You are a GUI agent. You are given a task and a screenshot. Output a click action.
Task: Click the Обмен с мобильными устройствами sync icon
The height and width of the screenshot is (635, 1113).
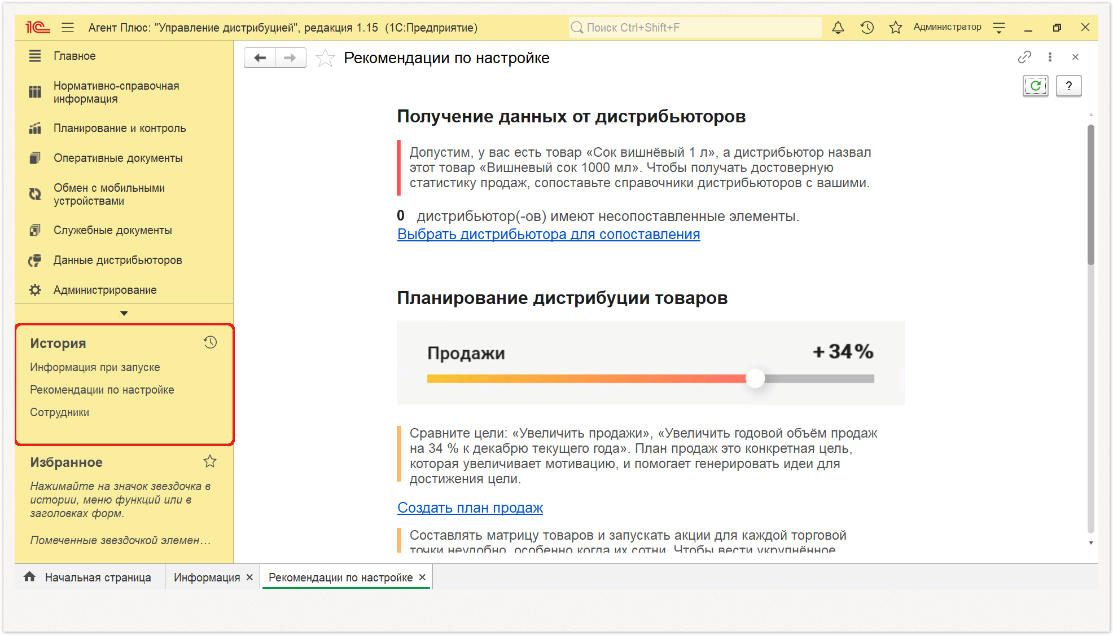[35, 194]
